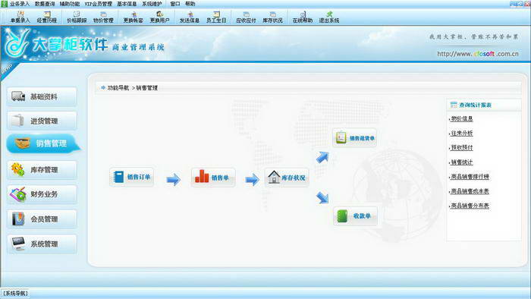531x299 pixels.
Task: Open the 销售退货单 workflow node
Action: 354,138
